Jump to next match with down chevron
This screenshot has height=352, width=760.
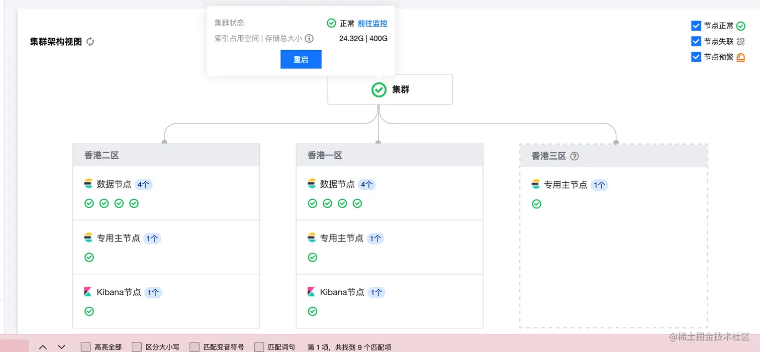(61, 347)
